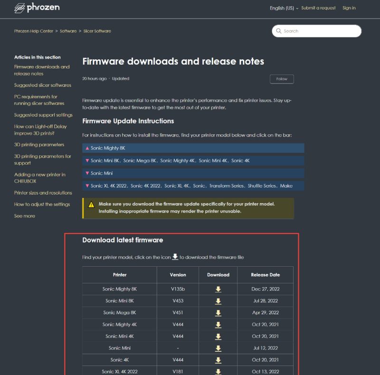
Task: Download Sonic 4K firmware V444 icon
Action: [218, 360]
